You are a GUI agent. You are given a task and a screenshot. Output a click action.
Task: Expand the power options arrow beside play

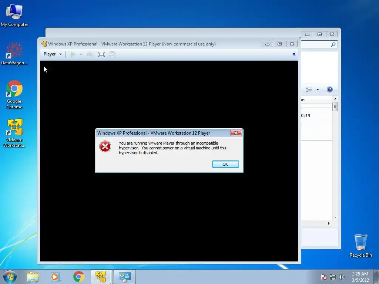coord(81,54)
